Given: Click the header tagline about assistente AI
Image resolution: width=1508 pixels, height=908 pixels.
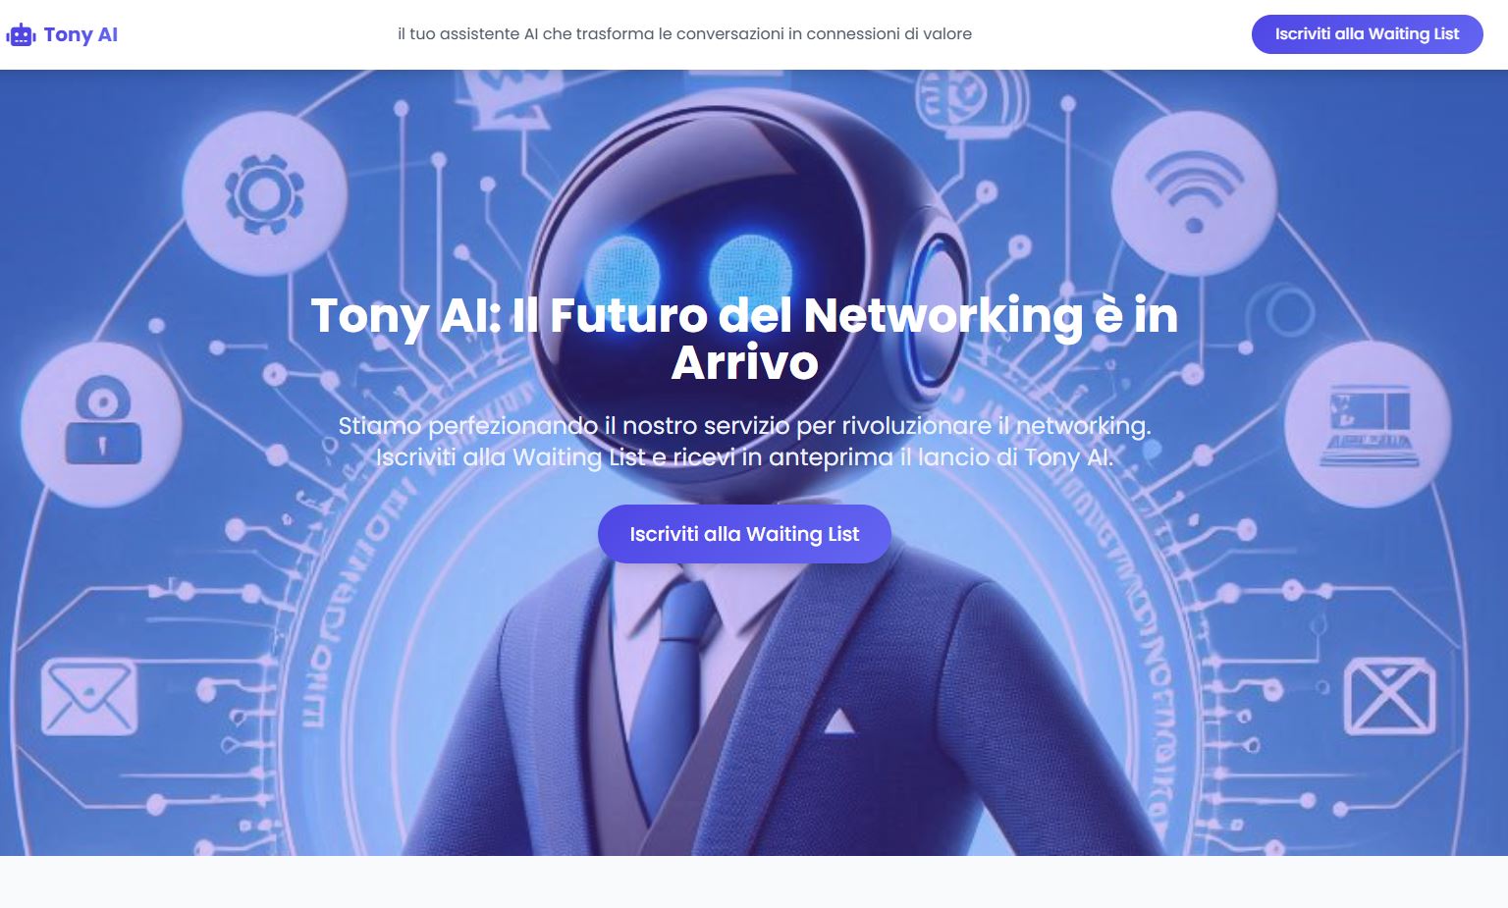Looking at the screenshot, I should pyautogui.click(x=685, y=34).
